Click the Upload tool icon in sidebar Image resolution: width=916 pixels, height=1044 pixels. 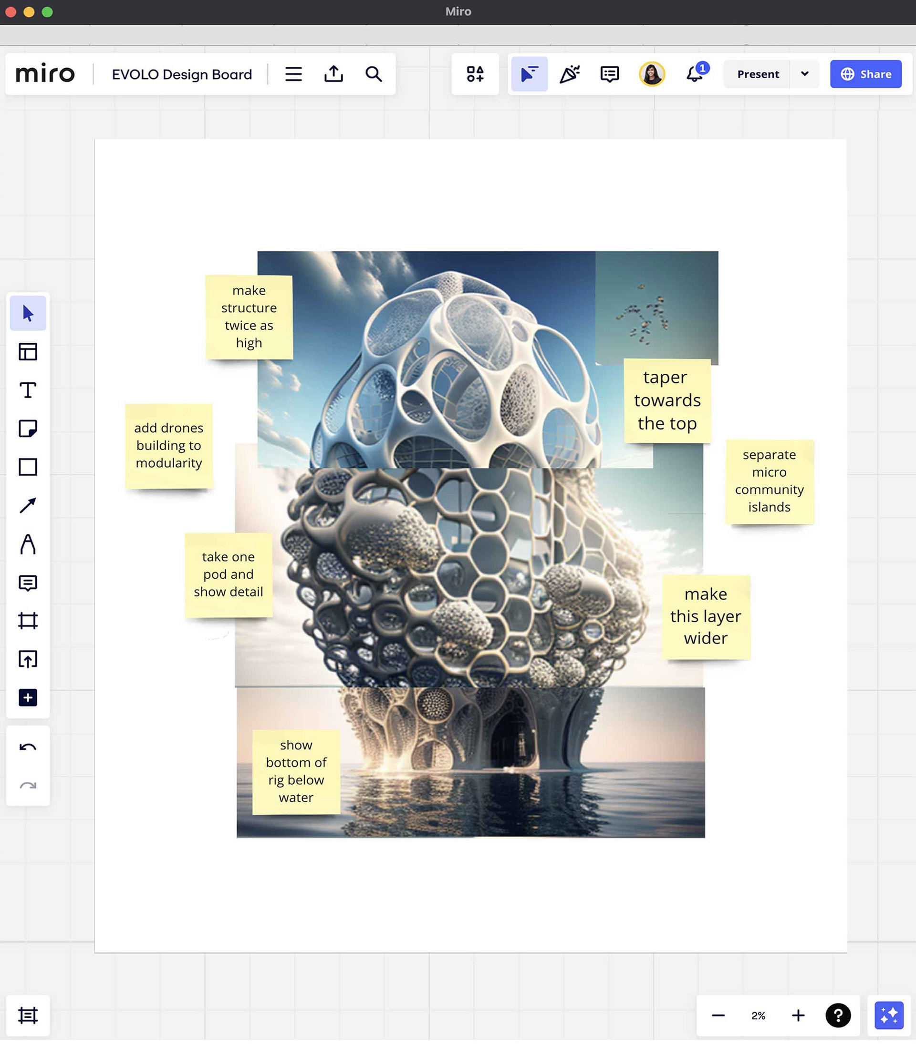28,659
